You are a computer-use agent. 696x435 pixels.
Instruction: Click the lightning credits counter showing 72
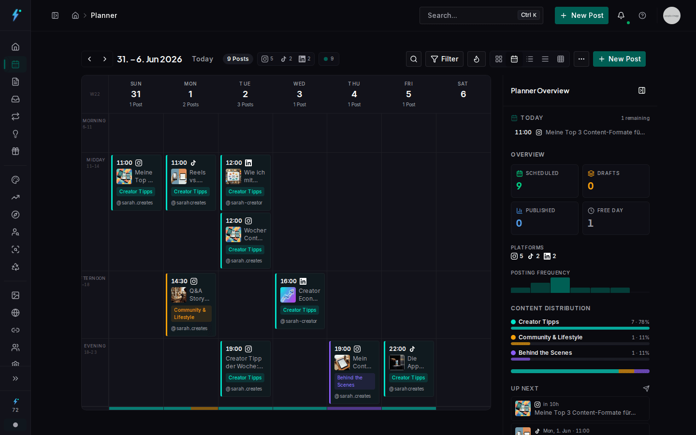point(15,405)
